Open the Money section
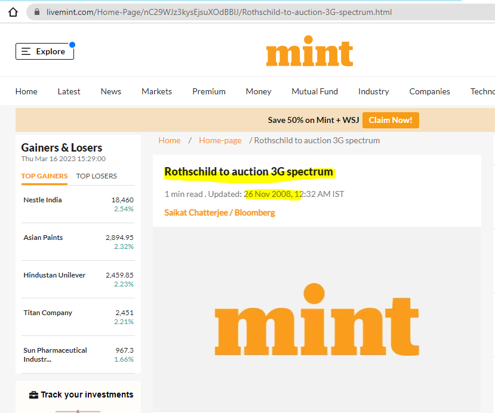This screenshot has width=495, height=413. pos(259,91)
